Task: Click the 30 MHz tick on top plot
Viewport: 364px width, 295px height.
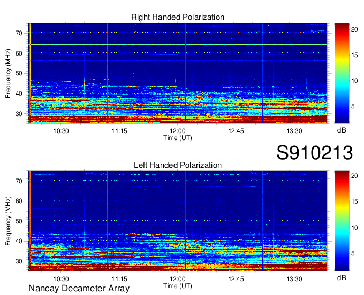Action: pos(19,114)
